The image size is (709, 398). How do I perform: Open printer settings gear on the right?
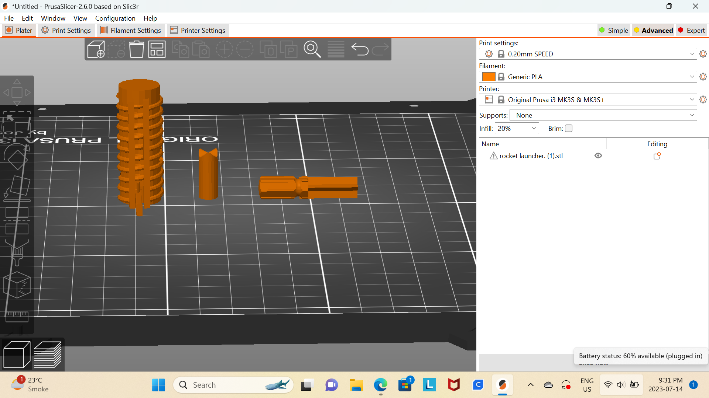click(703, 99)
